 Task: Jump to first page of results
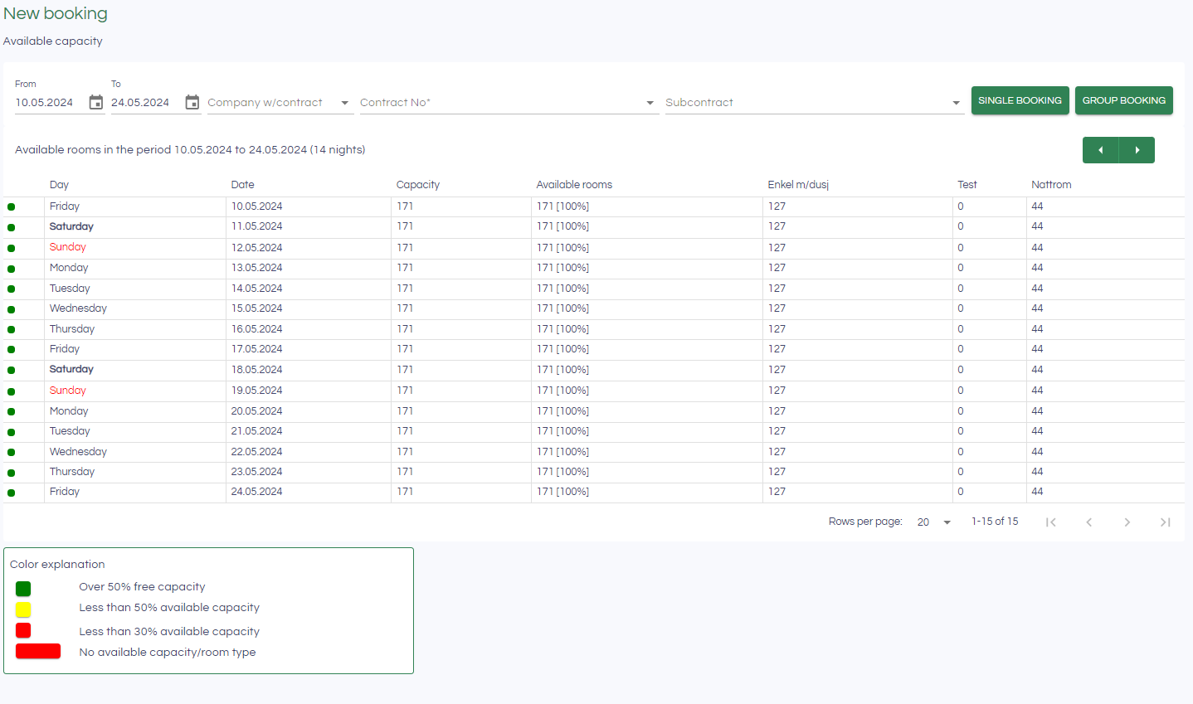1050,522
